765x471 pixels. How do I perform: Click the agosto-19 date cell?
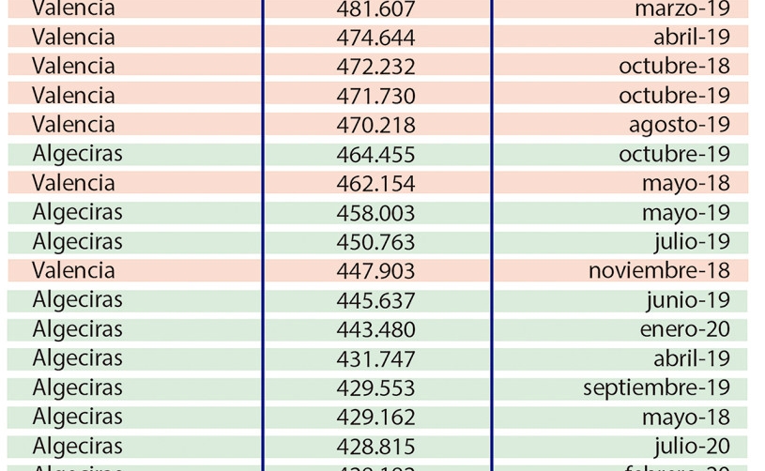680,126
